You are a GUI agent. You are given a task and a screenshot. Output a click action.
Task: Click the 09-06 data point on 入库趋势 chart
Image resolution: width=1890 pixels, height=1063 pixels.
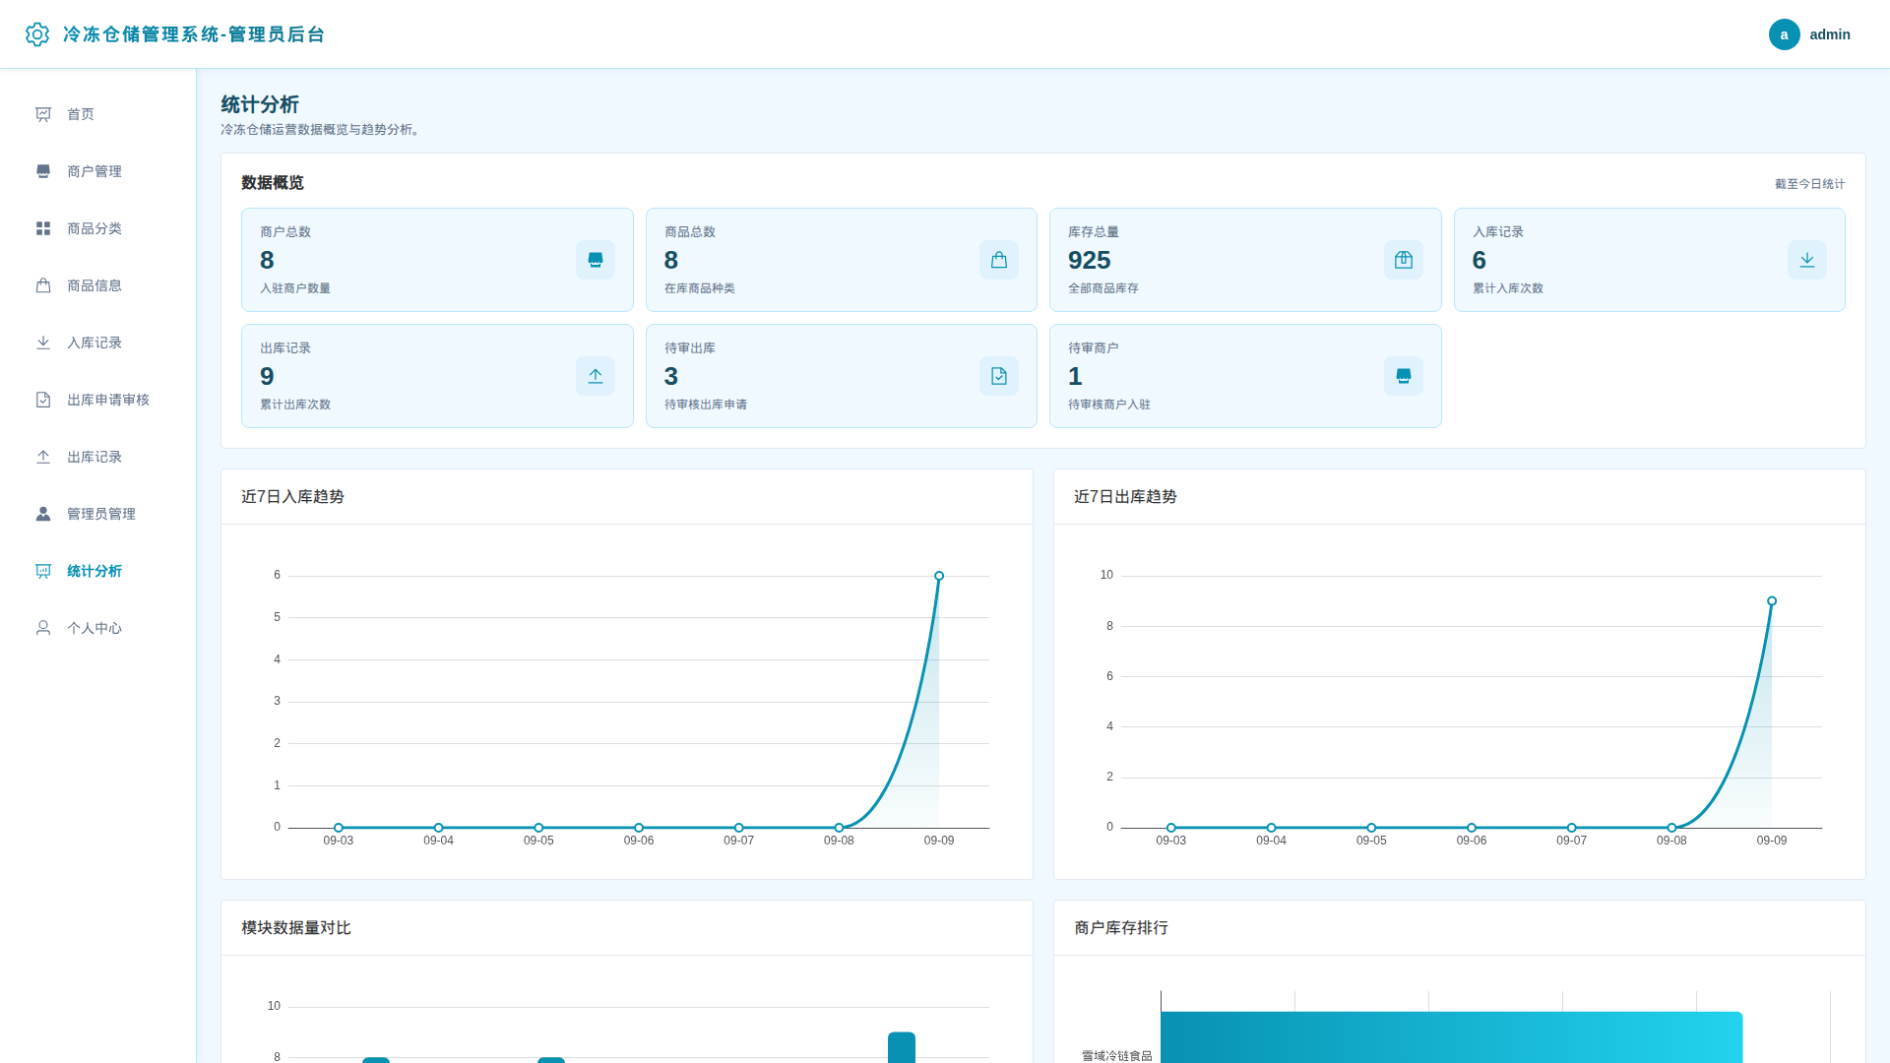pyautogui.click(x=639, y=828)
